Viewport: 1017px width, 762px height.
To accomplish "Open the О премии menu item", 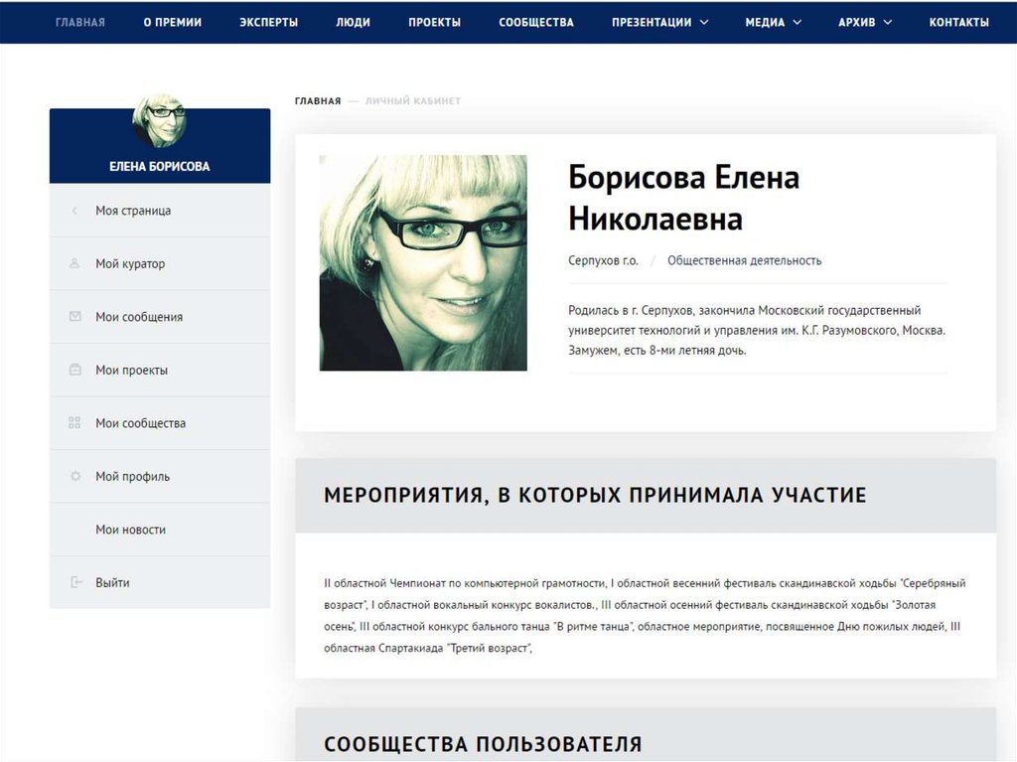I will pos(173,22).
